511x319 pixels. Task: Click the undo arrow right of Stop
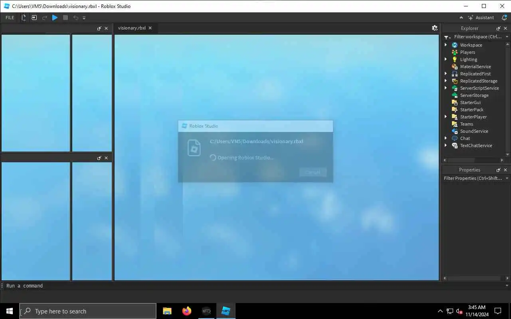click(76, 18)
